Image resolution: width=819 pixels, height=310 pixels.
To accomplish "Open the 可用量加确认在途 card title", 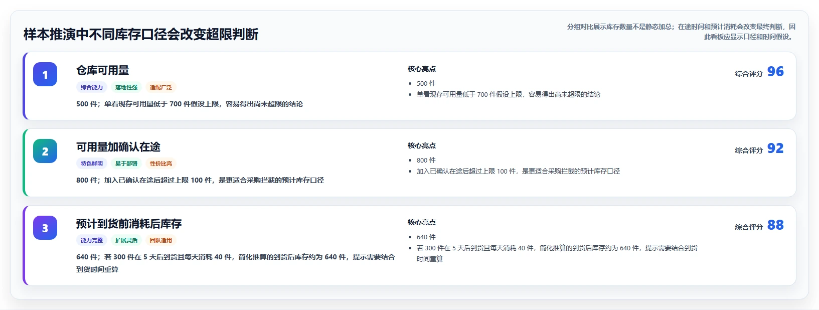I will 118,147.
